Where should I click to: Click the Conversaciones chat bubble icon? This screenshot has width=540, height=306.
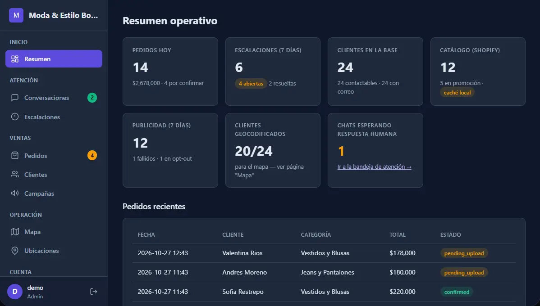(x=15, y=98)
